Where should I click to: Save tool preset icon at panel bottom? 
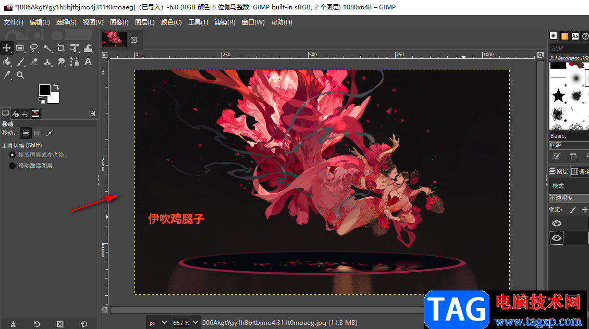click(x=13, y=324)
